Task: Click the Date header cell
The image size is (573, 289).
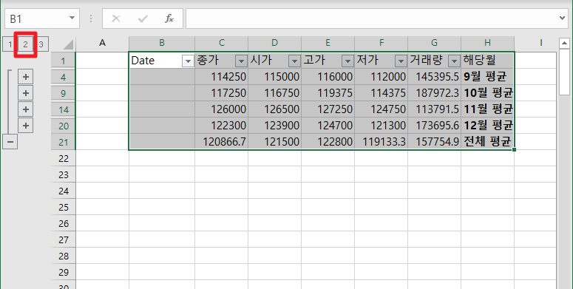Action: click(x=162, y=61)
